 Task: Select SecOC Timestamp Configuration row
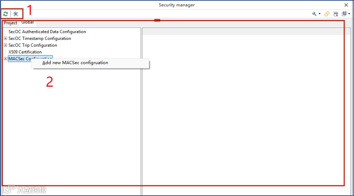[40, 38]
